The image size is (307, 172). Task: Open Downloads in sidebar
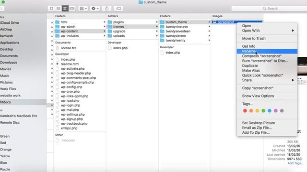point(9,63)
